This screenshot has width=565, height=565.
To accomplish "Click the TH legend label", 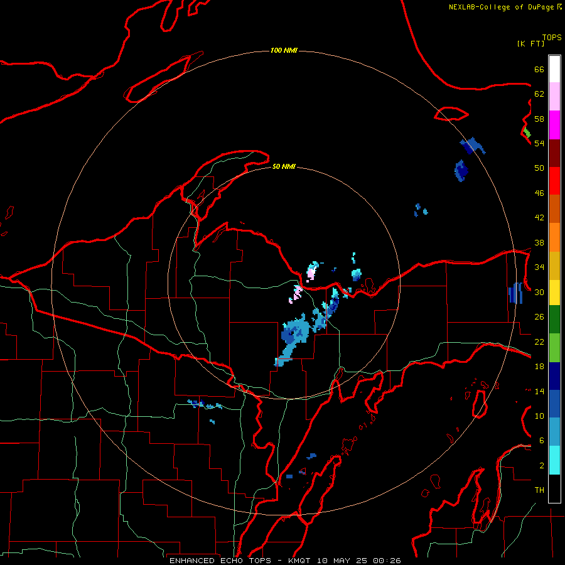I will coord(539,490).
